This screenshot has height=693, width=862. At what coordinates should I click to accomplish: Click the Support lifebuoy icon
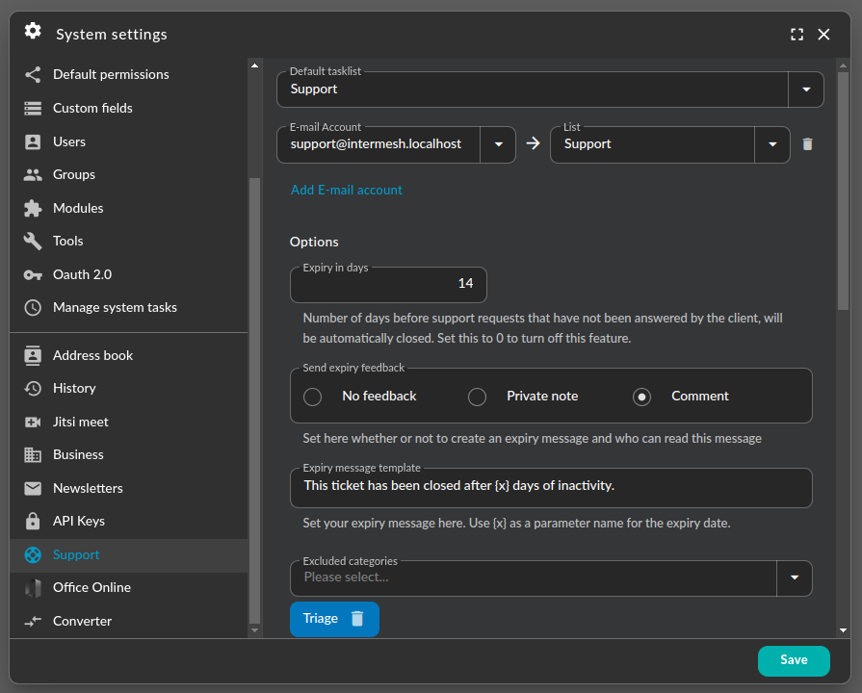[33, 555]
